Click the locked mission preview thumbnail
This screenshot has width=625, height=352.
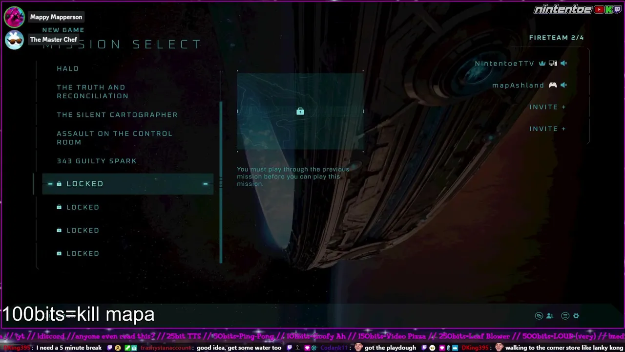pos(300,111)
